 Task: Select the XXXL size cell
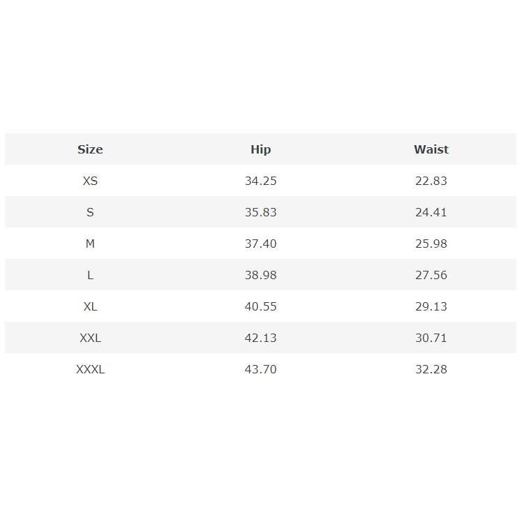(x=90, y=369)
